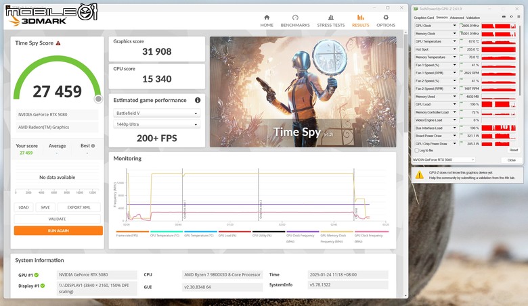The width and height of the screenshot is (528, 306).
Task: Expand the Memory Controller Load dropdown
Action: pyautogui.click(x=454, y=112)
